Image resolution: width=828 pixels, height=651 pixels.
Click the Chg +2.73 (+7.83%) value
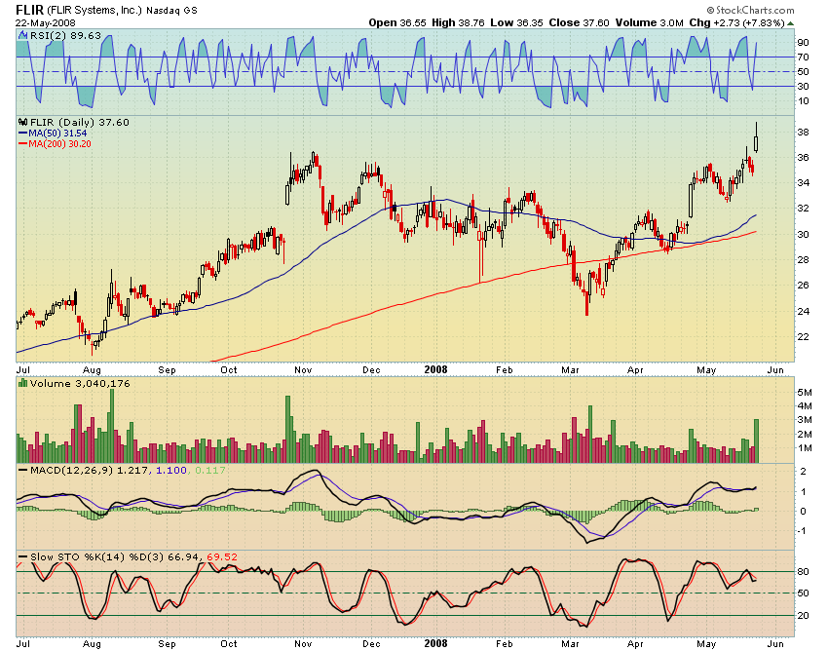[x=737, y=22]
